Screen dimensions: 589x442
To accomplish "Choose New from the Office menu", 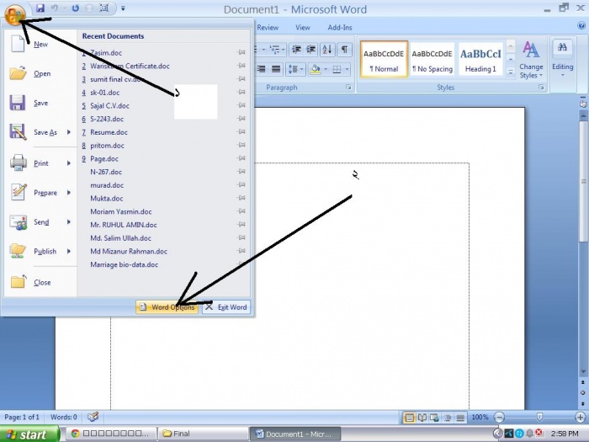I will [40, 45].
